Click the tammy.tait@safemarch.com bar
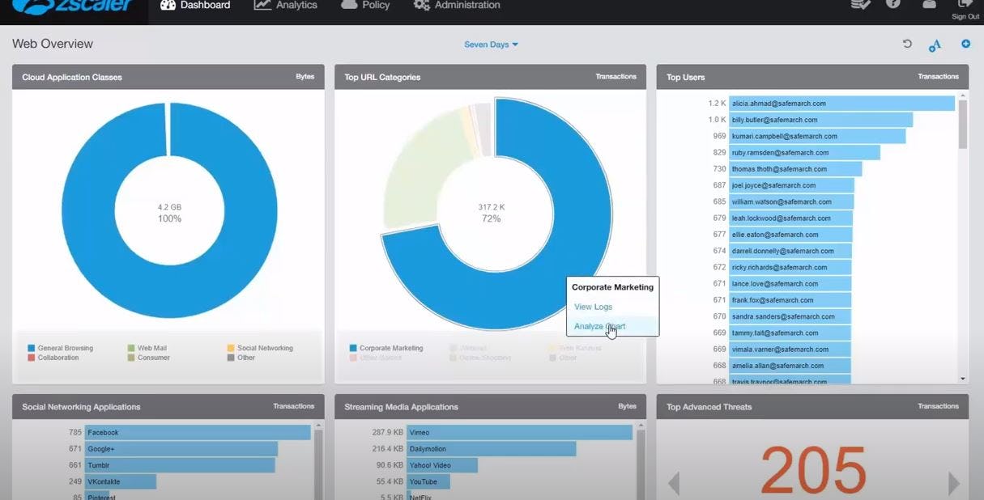The width and height of the screenshot is (984, 500). point(790,333)
